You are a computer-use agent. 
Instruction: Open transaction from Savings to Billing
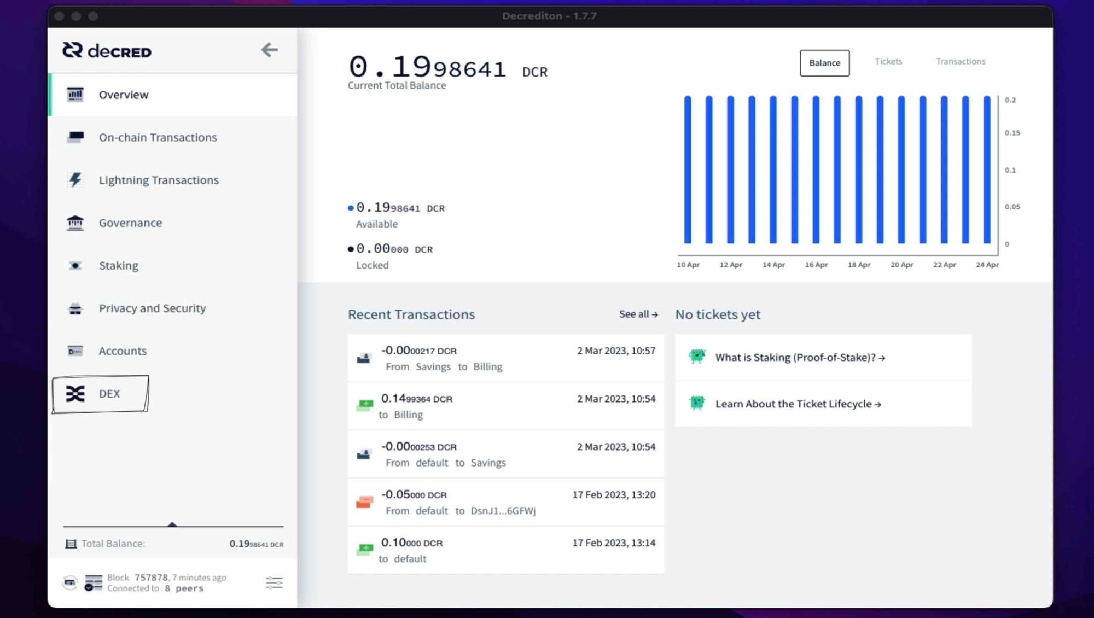coord(505,358)
